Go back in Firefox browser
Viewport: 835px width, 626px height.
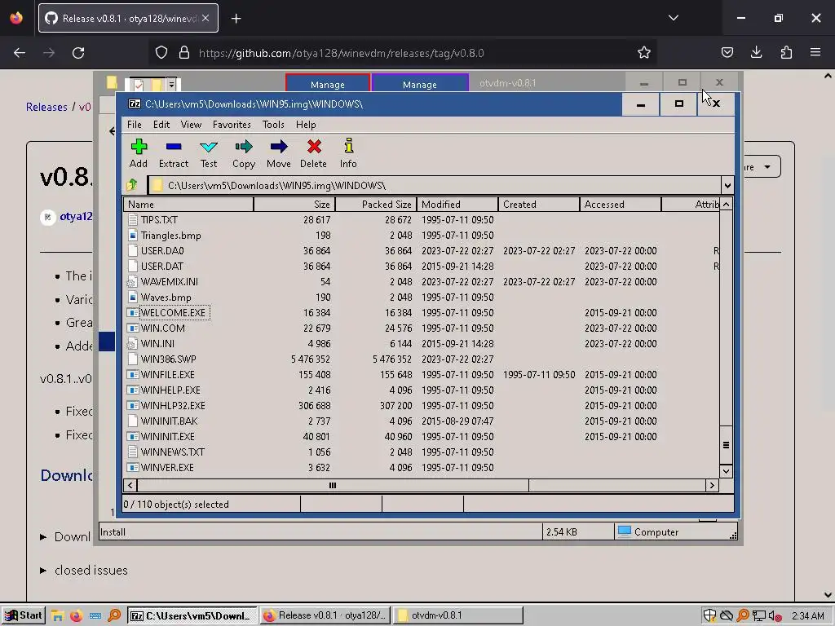click(20, 53)
